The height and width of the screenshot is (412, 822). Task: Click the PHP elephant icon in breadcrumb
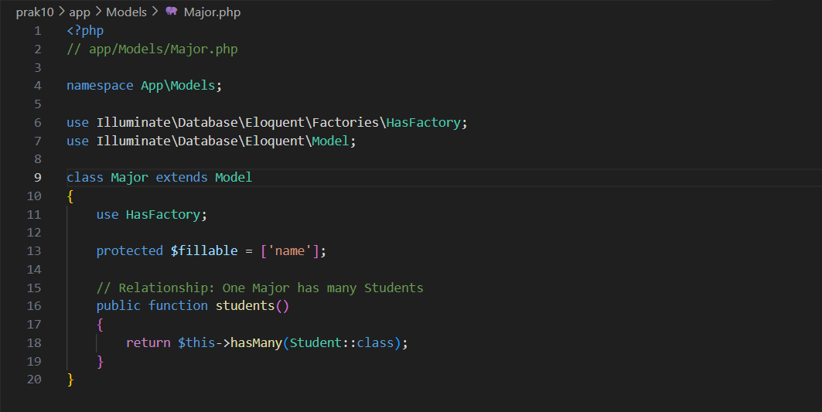(x=172, y=12)
